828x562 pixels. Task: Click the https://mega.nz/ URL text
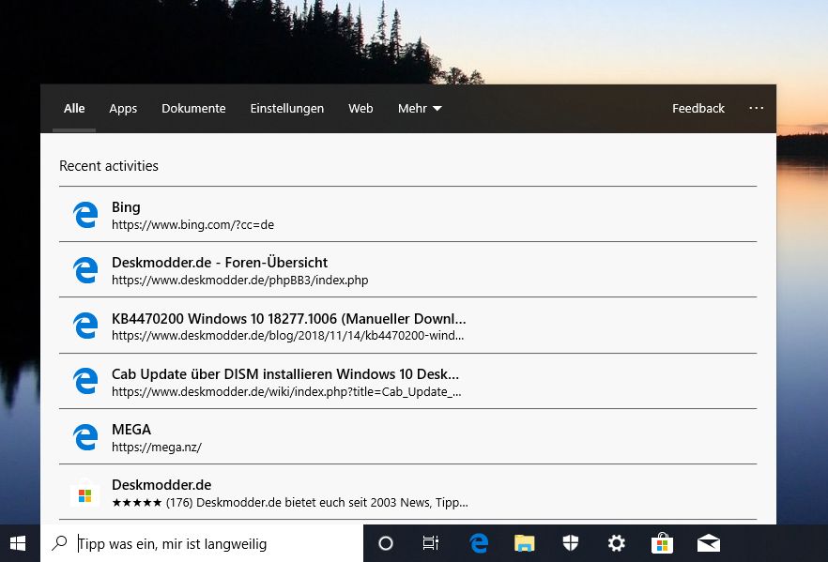(156, 447)
